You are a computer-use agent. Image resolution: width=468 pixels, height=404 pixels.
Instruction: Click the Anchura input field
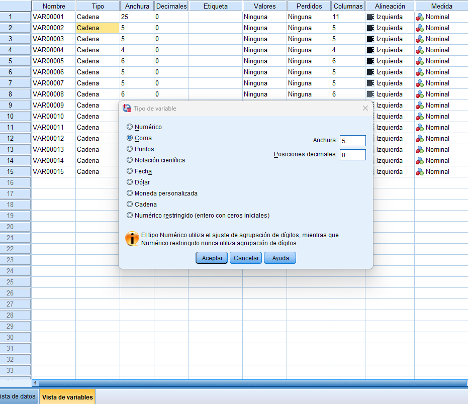tap(352, 141)
